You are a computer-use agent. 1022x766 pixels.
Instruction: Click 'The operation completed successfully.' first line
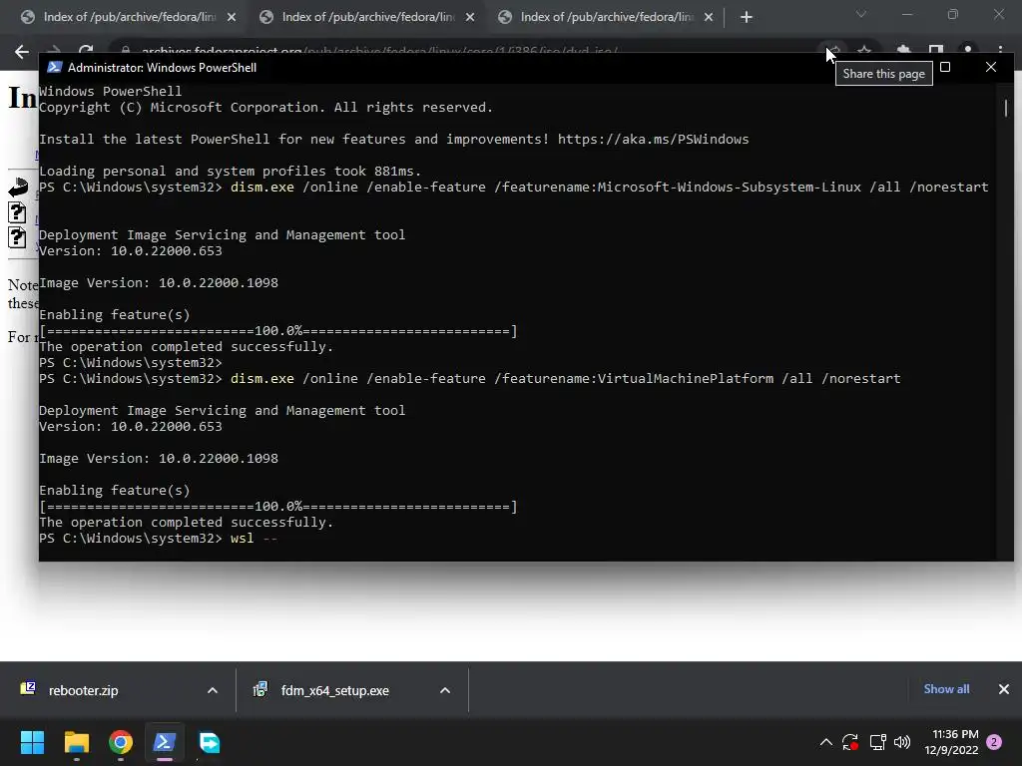pyautogui.click(x=187, y=347)
